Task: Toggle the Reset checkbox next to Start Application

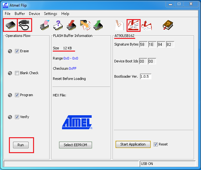Action: 156,144
